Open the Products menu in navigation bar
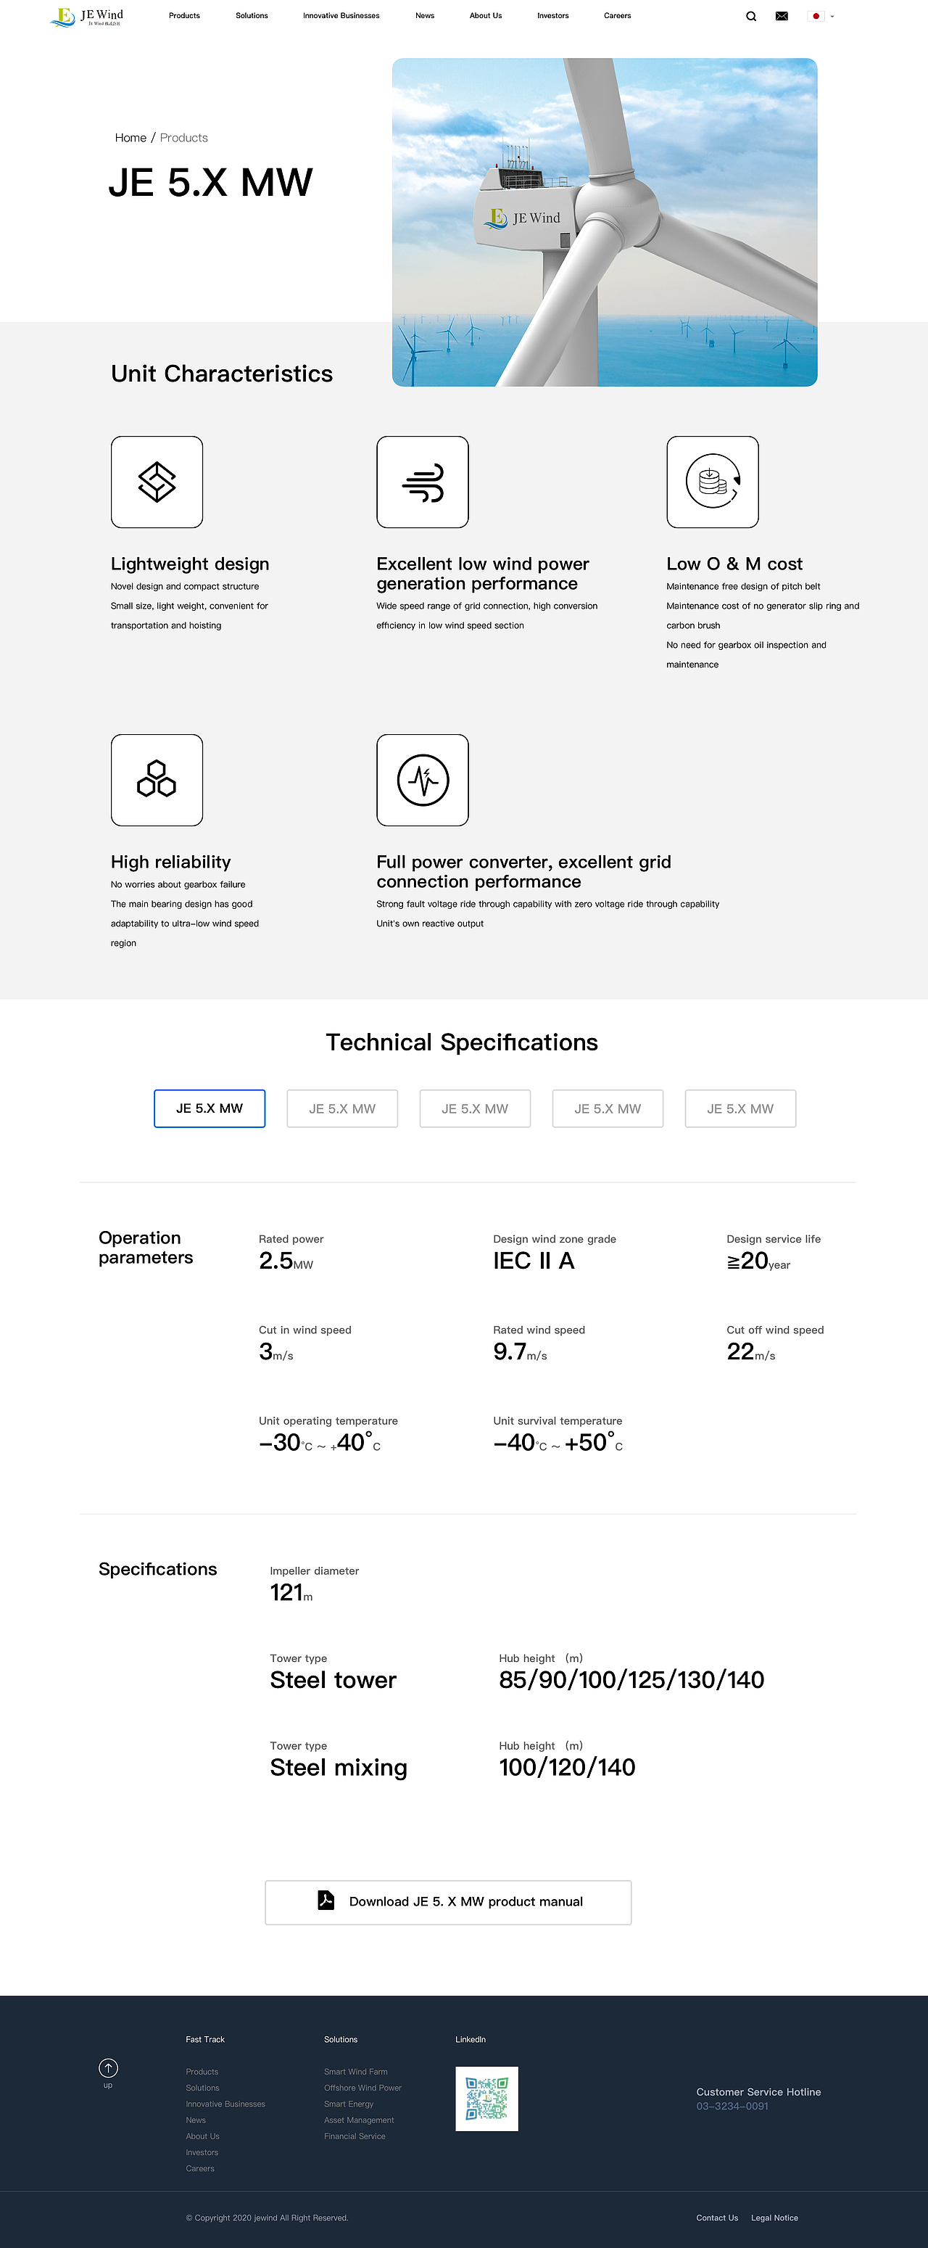 tap(184, 16)
